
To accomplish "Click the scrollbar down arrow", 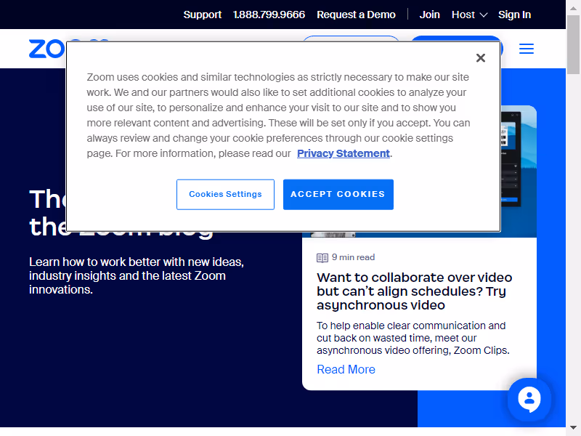I will pyautogui.click(x=573, y=427).
